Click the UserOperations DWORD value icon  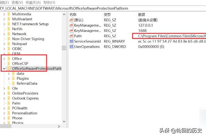[x=71, y=47]
